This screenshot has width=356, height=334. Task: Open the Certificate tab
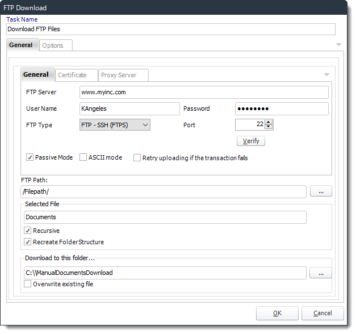coord(77,75)
